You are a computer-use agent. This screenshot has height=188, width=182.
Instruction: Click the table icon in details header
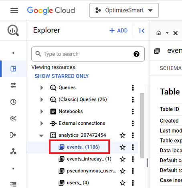157,51
